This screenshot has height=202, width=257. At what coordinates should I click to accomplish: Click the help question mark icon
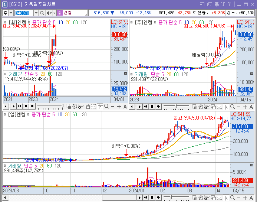click(229, 4)
